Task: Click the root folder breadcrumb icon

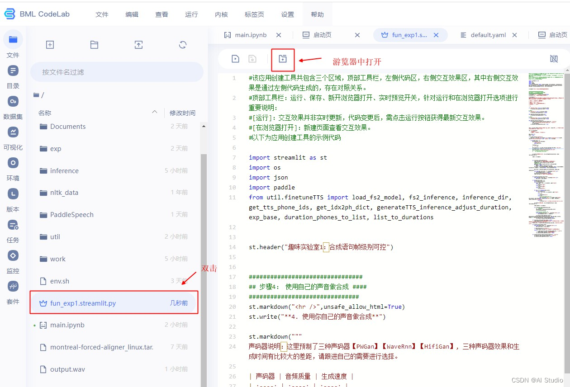Action: 36,95
